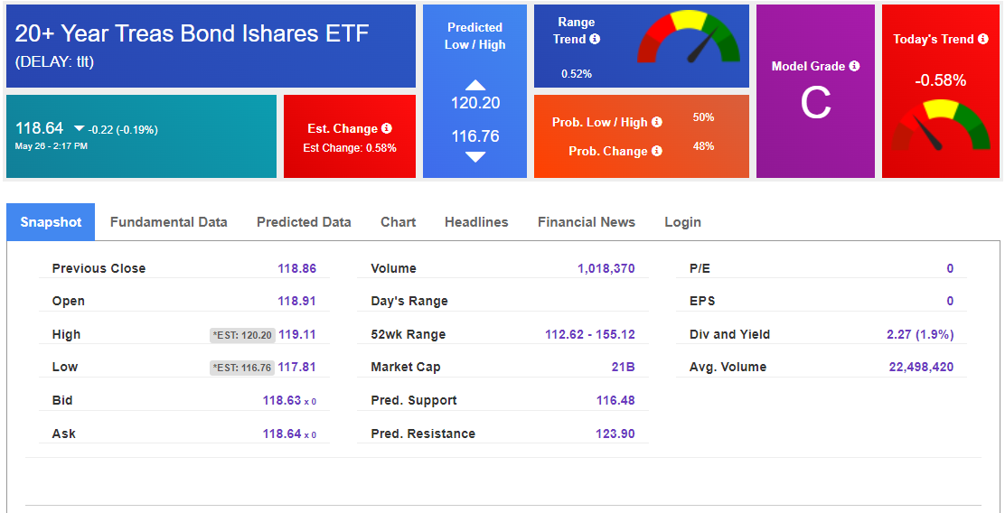Click the predicted low down arrow
Screen dimensions: 1005x513
click(x=475, y=156)
